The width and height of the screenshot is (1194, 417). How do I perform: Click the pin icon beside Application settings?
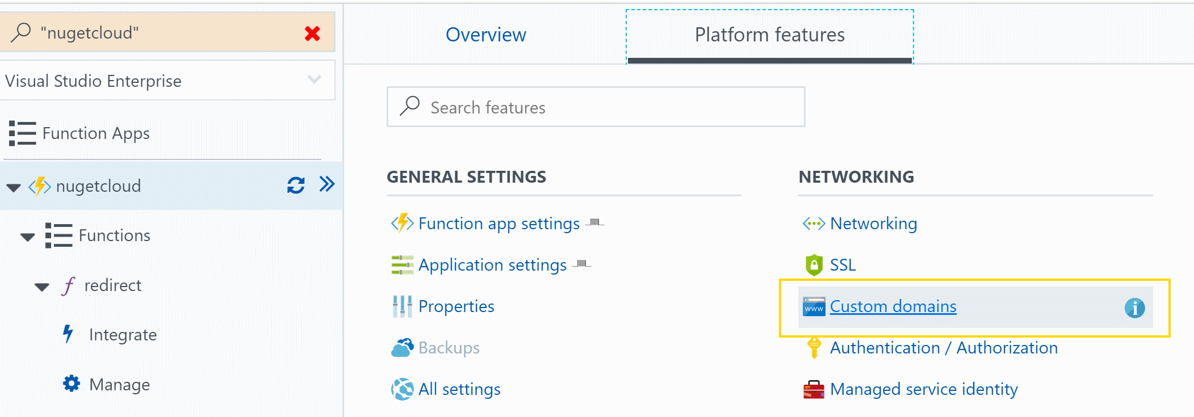pos(581,264)
